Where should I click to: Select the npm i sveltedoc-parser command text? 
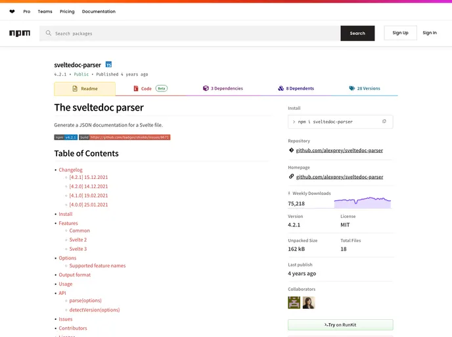tap(325, 122)
